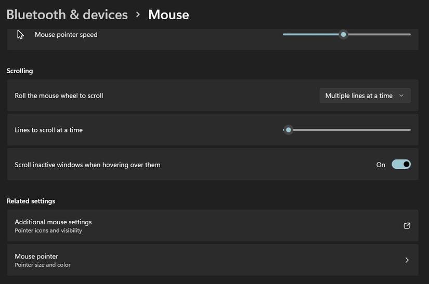Viewport: 429px width, 284px height.
Task: Click the Mouse page title
Action: (x=168, y=15)
